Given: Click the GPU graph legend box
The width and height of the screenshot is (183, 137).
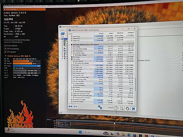Looking at the screenshot, I should click(x=63, y=124).
